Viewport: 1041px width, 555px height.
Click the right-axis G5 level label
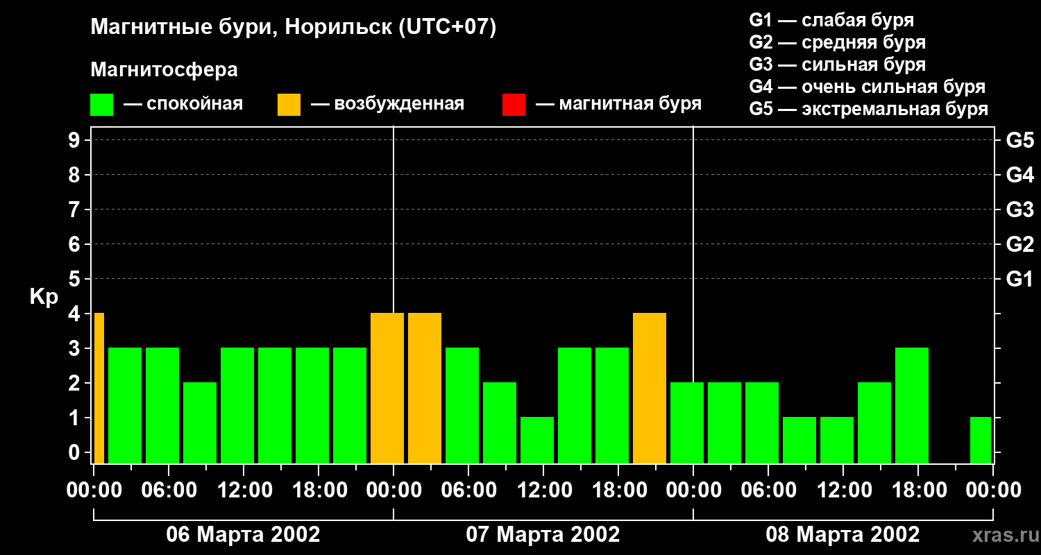click(1019, 140)
